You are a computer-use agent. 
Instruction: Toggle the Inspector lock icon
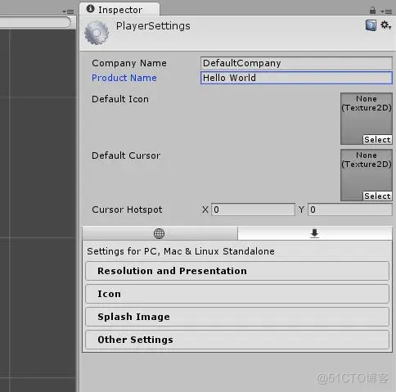(372, 11)
